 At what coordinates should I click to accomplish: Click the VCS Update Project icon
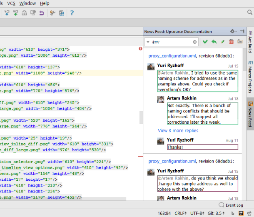tap(7, 13)
